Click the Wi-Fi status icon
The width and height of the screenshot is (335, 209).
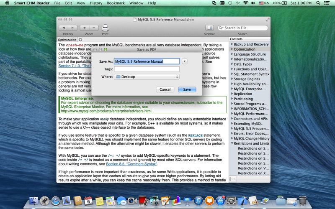pyautogui.click(x=245, y=3)
